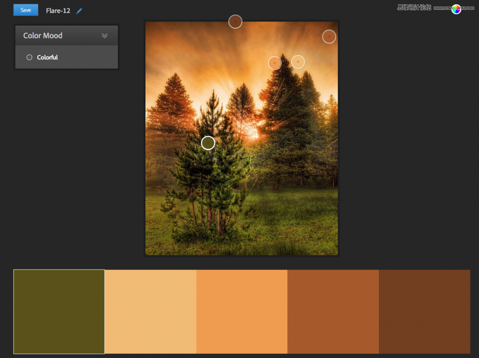Screen dimensions: 479x358
Task: Pick the olive green swatch in the palette
Action: pos(59,311)
